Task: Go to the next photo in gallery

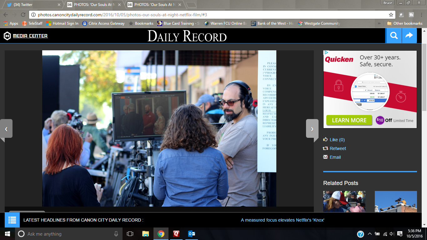Action: pyautogui.click(x=312, y=128)
